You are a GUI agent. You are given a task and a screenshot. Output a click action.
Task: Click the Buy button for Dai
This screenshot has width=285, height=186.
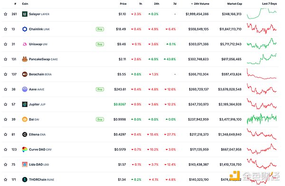point(100,120)
